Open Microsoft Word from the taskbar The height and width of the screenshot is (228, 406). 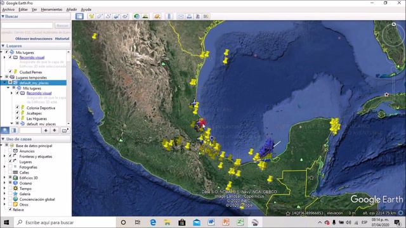pyautogui.click(x=211, y=222)
